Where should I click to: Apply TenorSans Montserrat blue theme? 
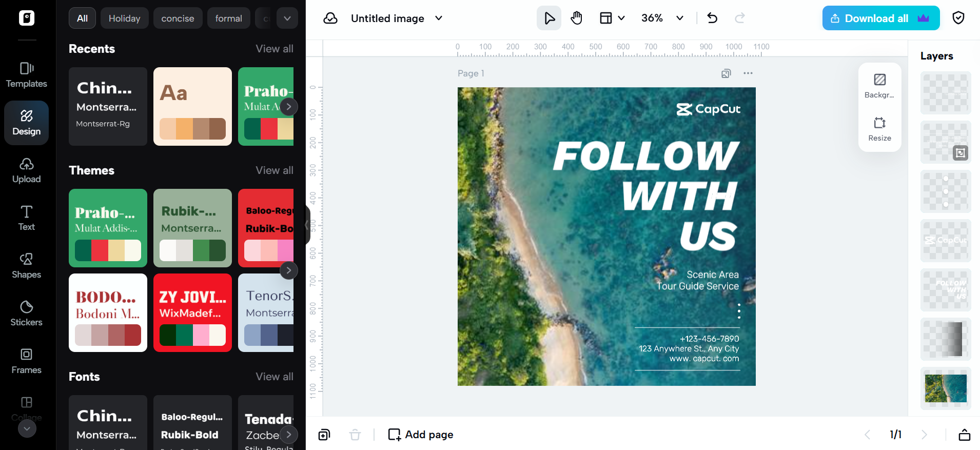click(x=266, y=313)
